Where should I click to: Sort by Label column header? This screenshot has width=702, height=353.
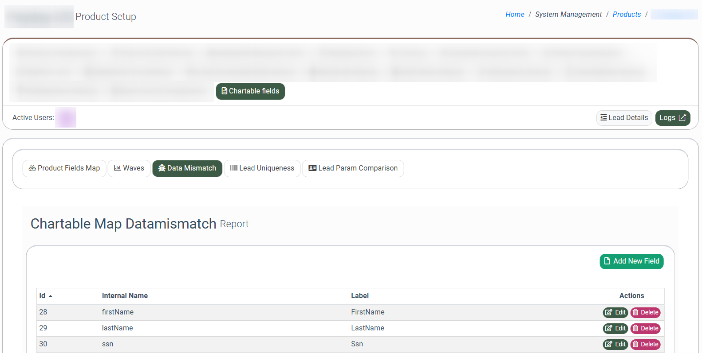tap(360, 296)
